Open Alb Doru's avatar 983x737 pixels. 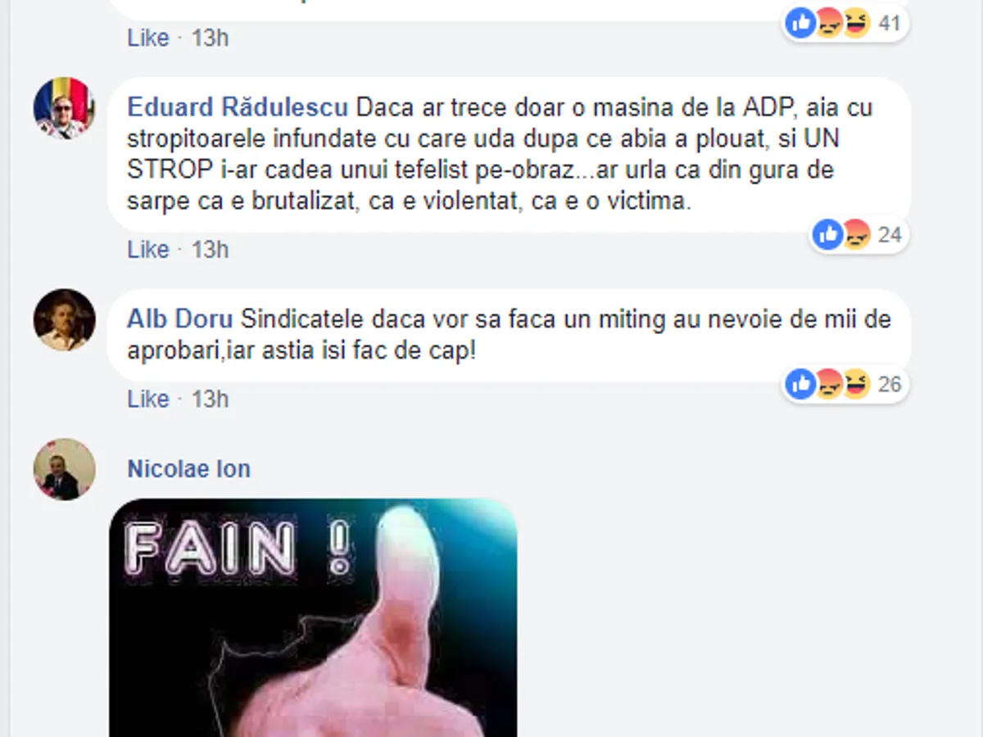(64, 320)
